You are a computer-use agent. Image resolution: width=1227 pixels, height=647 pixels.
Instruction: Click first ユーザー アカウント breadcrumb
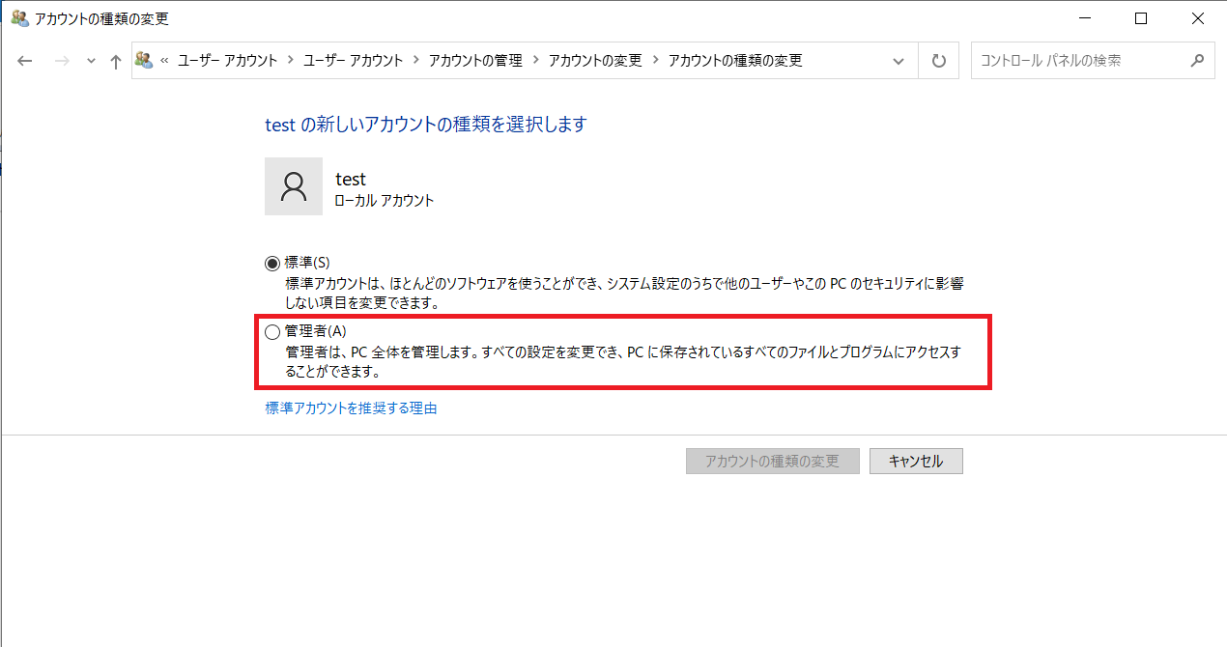point(227,60)
